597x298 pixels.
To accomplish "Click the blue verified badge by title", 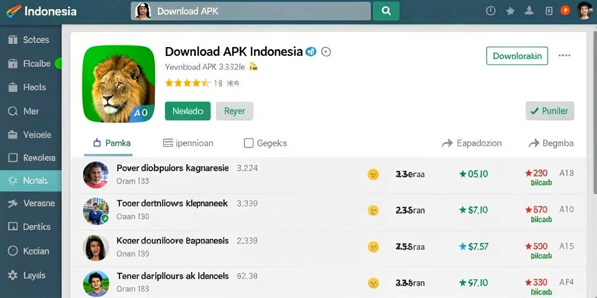I will [311, 52].
